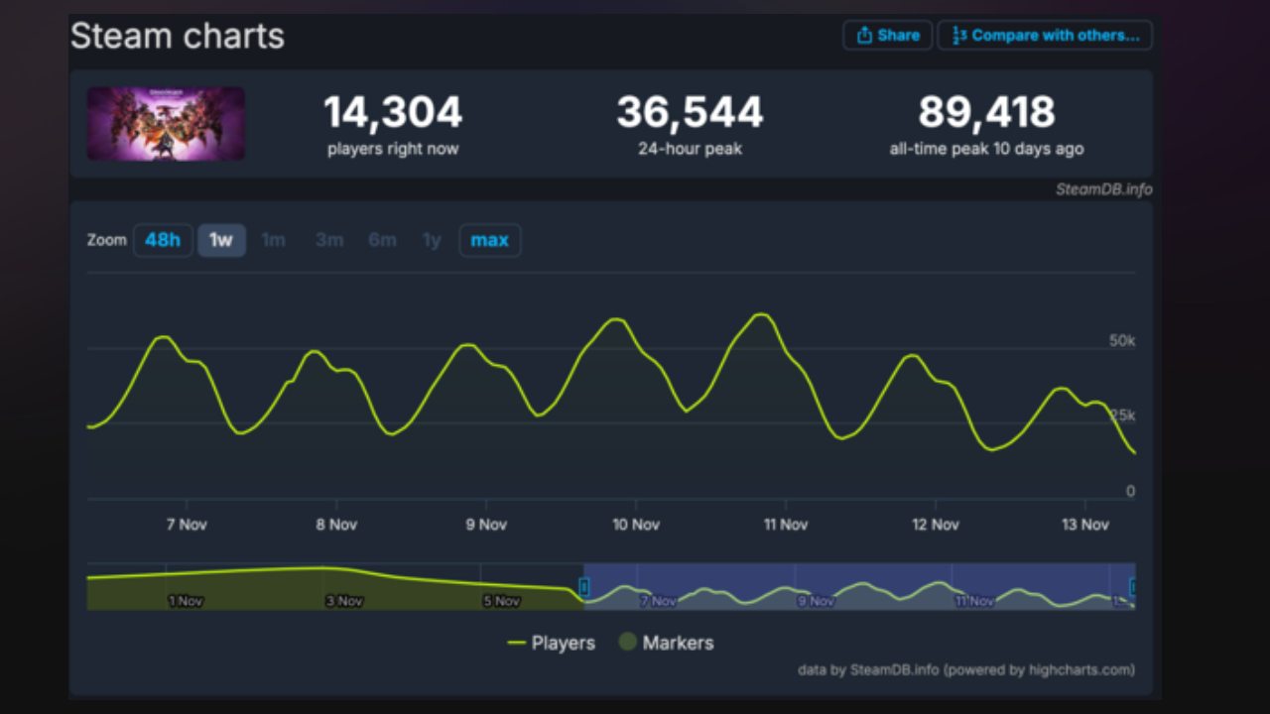The width and height of the screenshot is (1270, 714).
Task: Pick the 6m zoom range
Action: coord(382,240)
